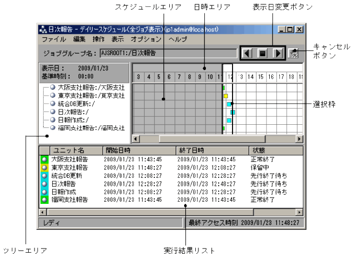Click hour 14 in the time header
This screenshot has height=258, width=356.
pos(251,77)
